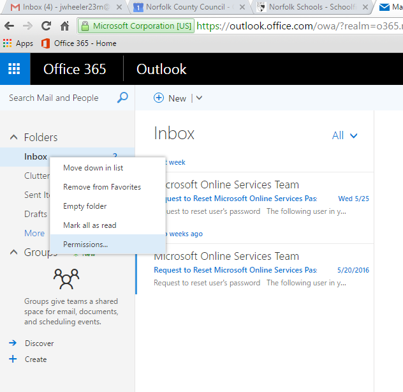The width and height of the screenshot is (403, 392).
Task: Open the Apps shortcut in bookmarks bar
Action: [18, 43]
